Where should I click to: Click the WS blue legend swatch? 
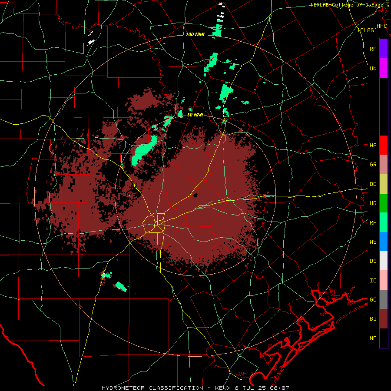384,242
